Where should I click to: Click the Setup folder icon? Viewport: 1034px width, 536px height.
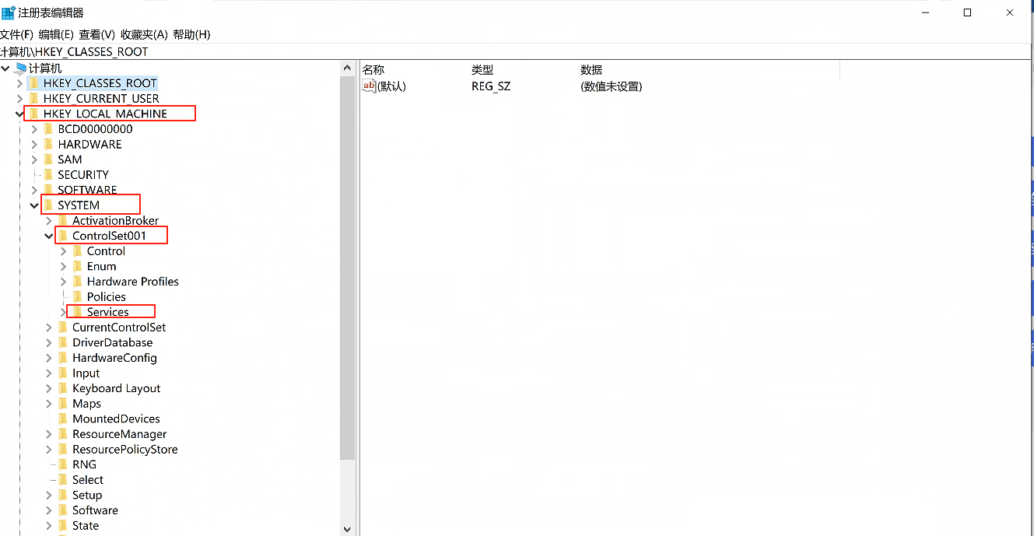pyautogui.click(x=63, y=495)
